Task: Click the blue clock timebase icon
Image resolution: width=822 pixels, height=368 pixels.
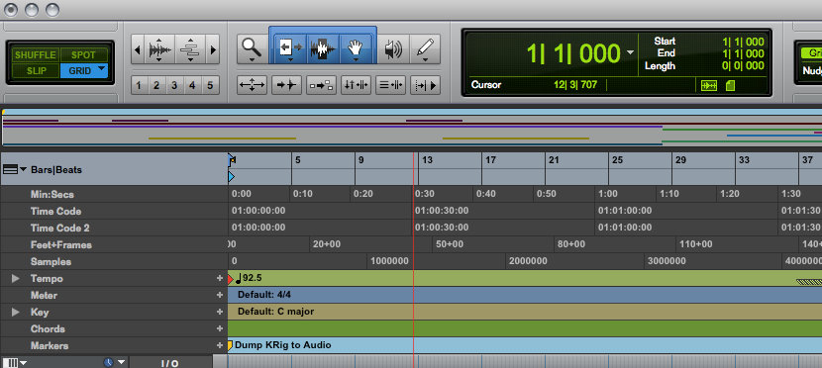Action: point(109,362)
